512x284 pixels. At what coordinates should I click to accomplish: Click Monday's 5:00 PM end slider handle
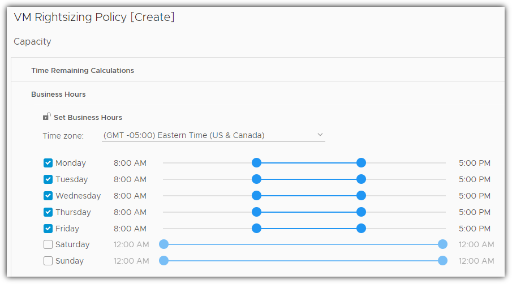click(x=361, y=163)
